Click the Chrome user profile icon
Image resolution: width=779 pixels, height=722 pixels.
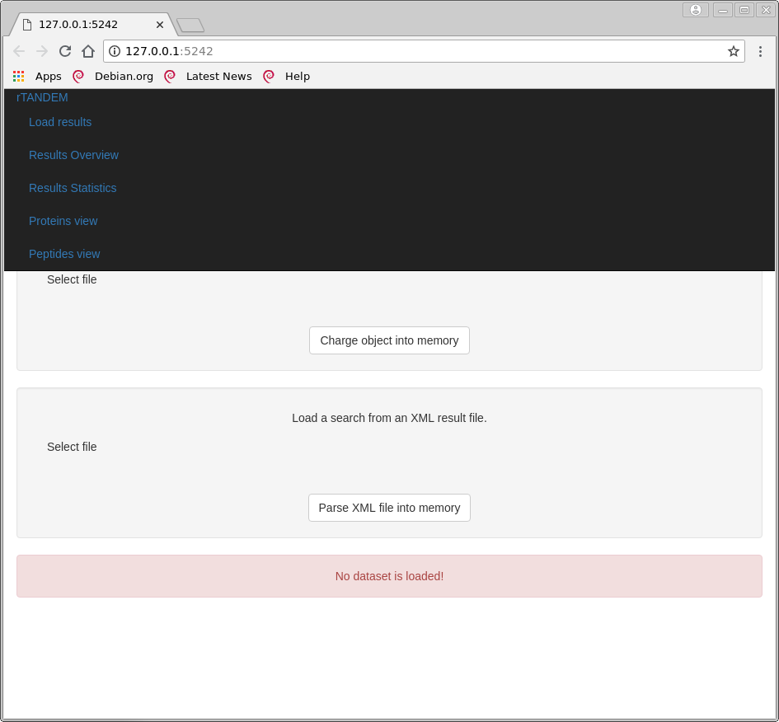(x=696, y=10)
